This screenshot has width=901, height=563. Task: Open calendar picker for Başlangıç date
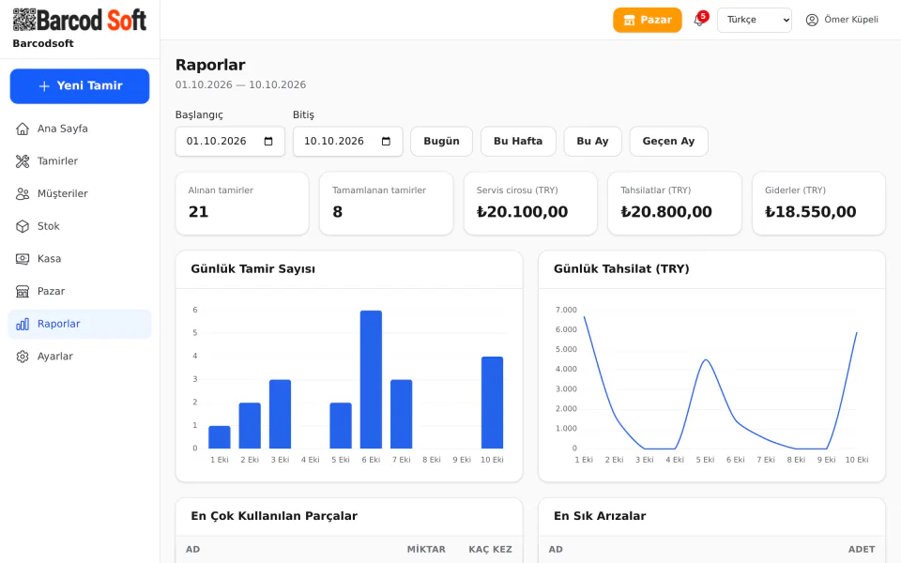pos(268,142)
